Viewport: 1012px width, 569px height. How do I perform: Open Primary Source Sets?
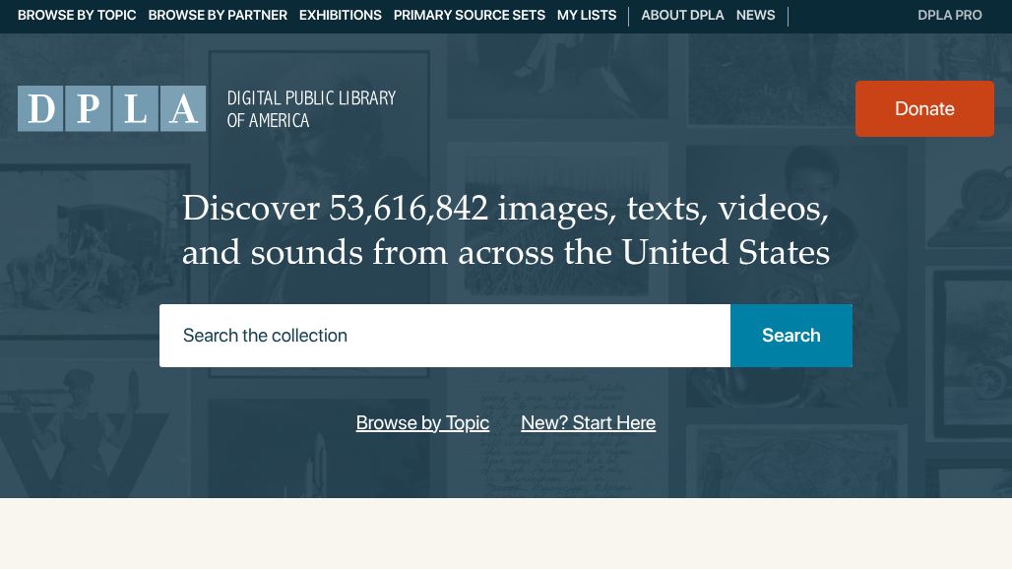[469, 15]
